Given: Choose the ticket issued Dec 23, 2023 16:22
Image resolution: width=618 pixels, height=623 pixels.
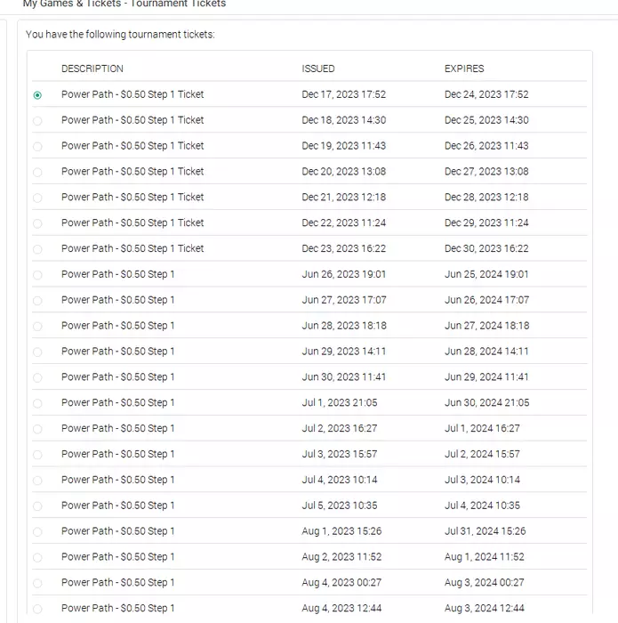Looking at the screenshot, I should pyautogui.click(x=37, y=249).
